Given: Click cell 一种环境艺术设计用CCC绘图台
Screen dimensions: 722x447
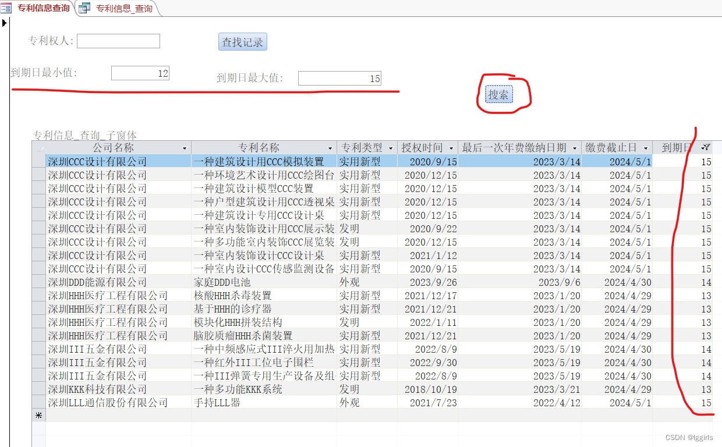Looking at the screenshot, I should click(264, 175).
